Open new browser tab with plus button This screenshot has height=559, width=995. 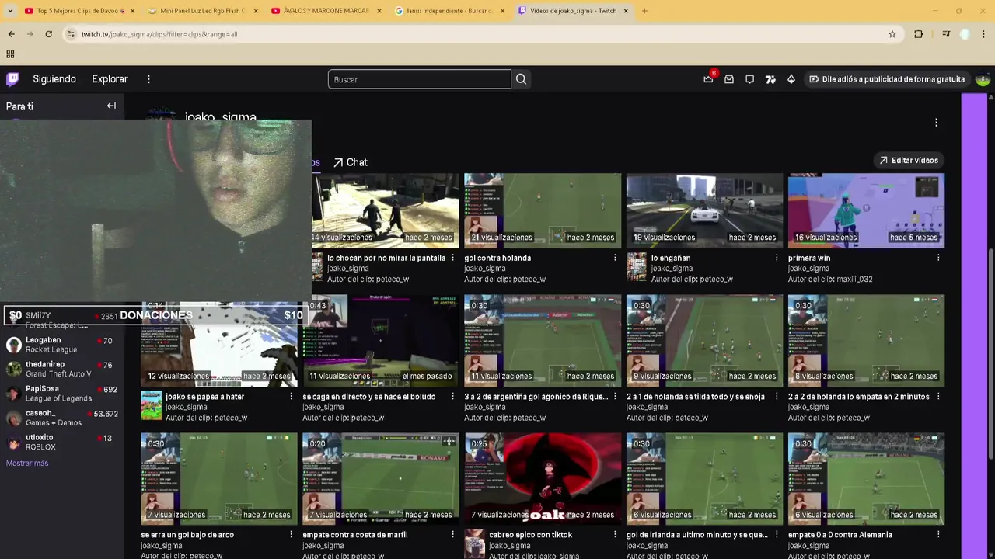pyautogui.click(x=644, y=11)
